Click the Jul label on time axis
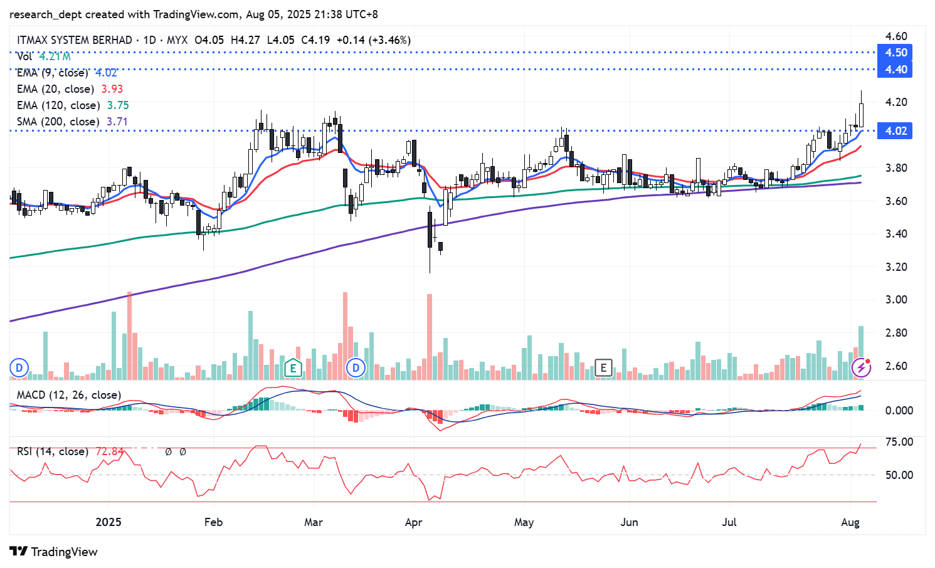935x568 pixels. click(x=729, y=522)
